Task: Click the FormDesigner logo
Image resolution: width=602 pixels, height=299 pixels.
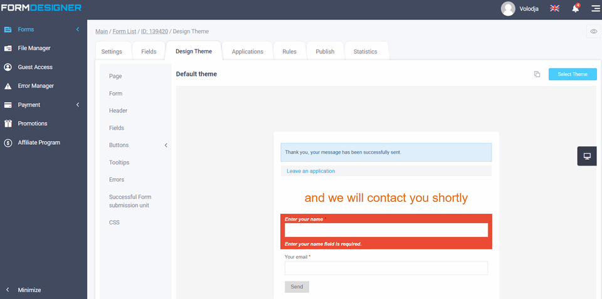Action: click(x=41, y=8)
